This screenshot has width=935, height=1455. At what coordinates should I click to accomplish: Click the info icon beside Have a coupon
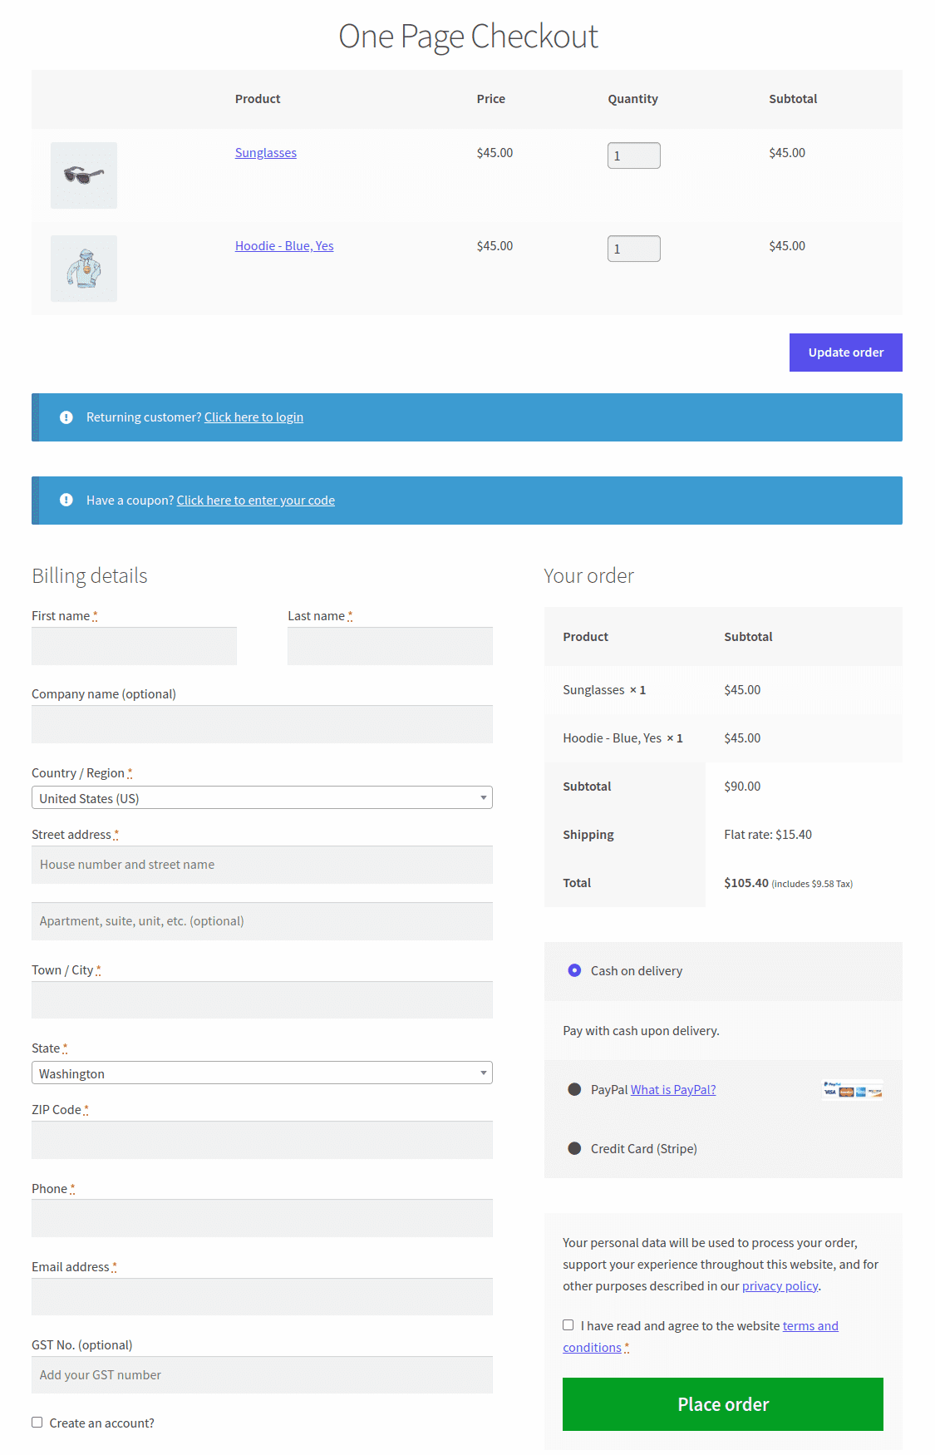tap(66, 501)
